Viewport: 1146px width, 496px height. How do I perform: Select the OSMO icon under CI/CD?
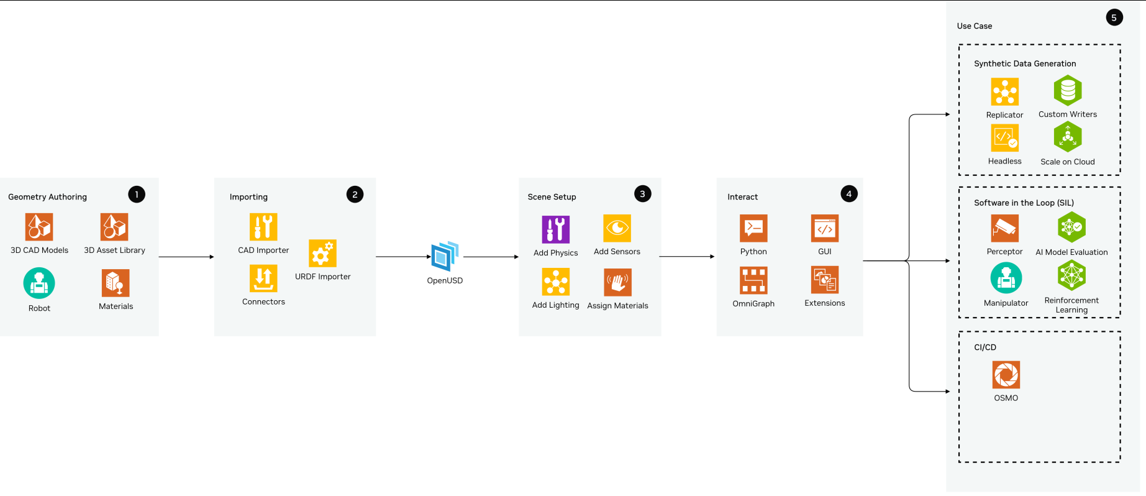(1006, 375)
